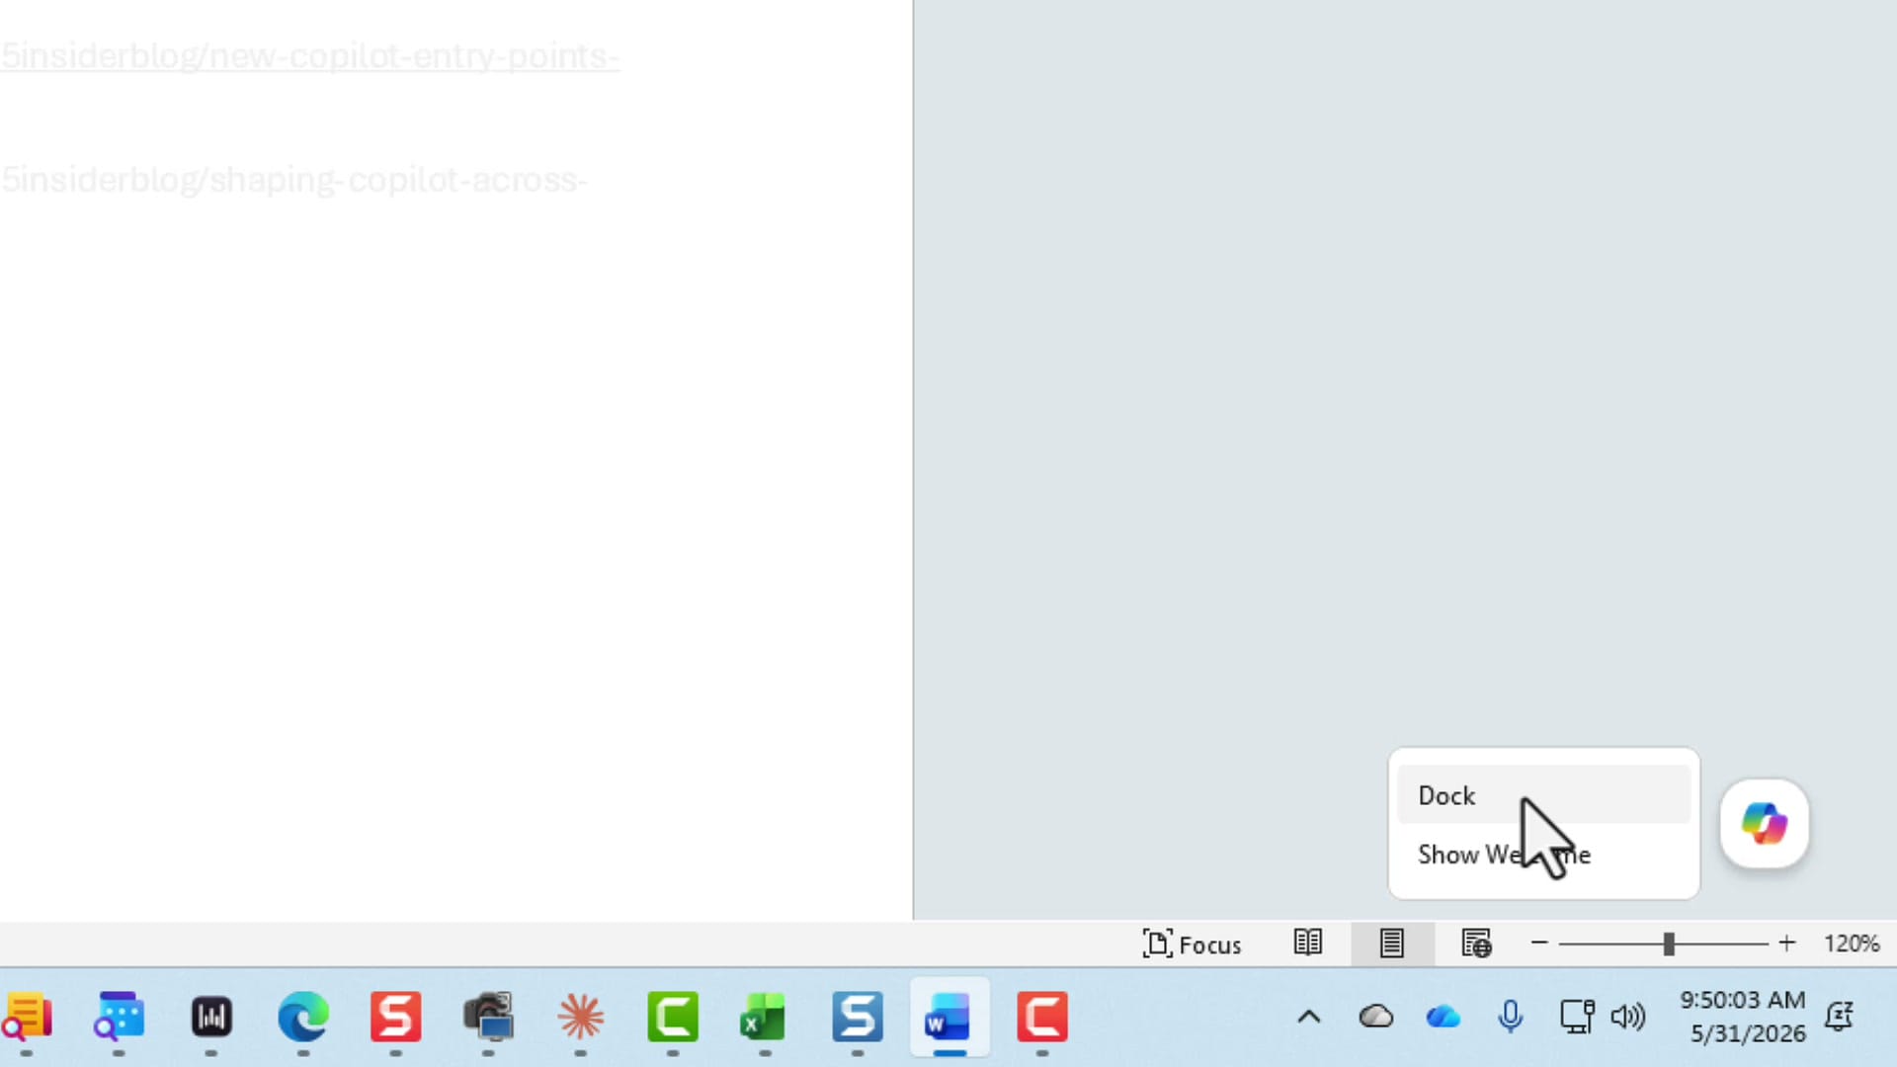The height and width of the screenshot is (1067, 1897).
Task: Click the gray cloud tray icon
Action: (1376, 1017)
